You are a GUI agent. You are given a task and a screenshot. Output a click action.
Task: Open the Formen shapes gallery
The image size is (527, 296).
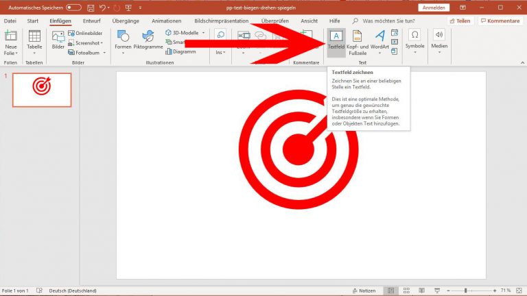(123, 41)
